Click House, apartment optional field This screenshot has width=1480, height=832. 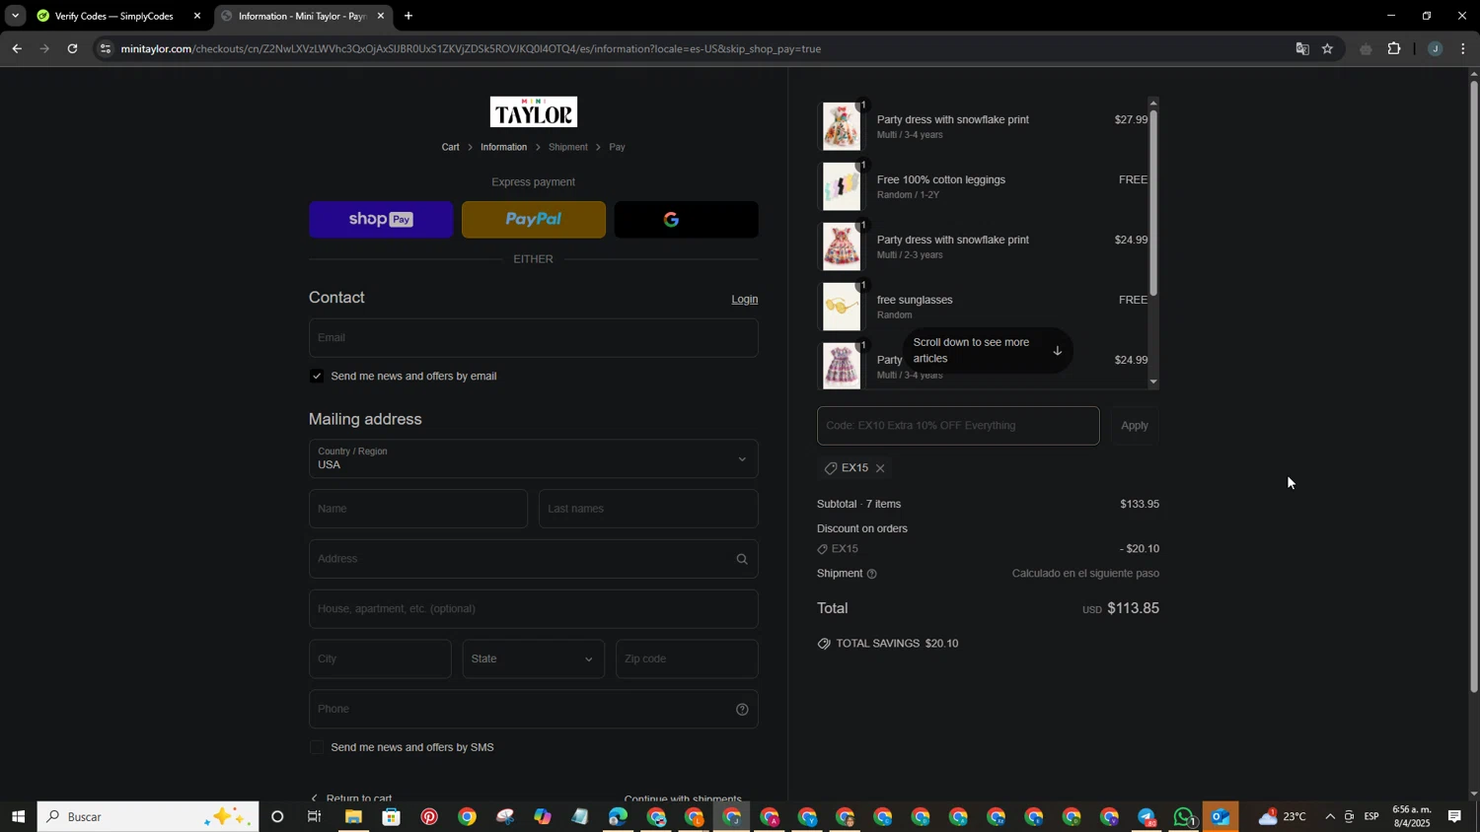coord(534,609)
